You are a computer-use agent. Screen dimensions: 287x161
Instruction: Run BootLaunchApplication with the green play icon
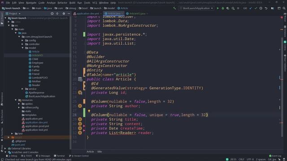pyautogui.click(x=217, y=8)
